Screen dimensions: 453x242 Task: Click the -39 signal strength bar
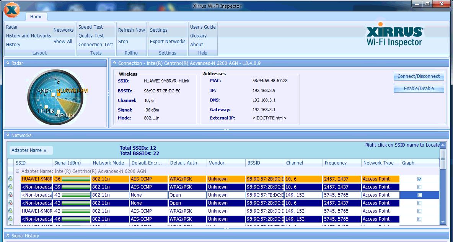coord(76,187)
